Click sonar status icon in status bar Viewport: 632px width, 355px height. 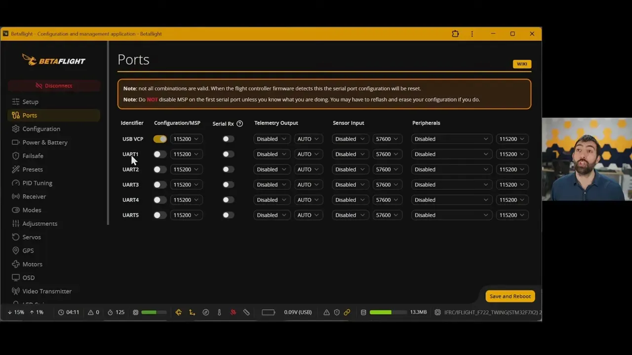(x=246, y=313)
